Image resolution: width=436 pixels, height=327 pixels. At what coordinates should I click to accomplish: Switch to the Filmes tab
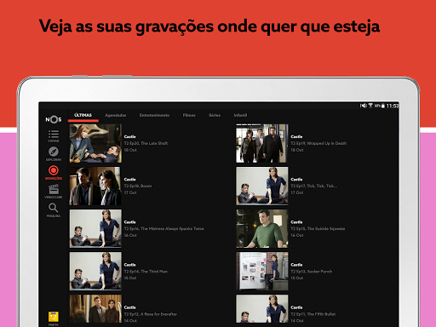tap(189, 115)
